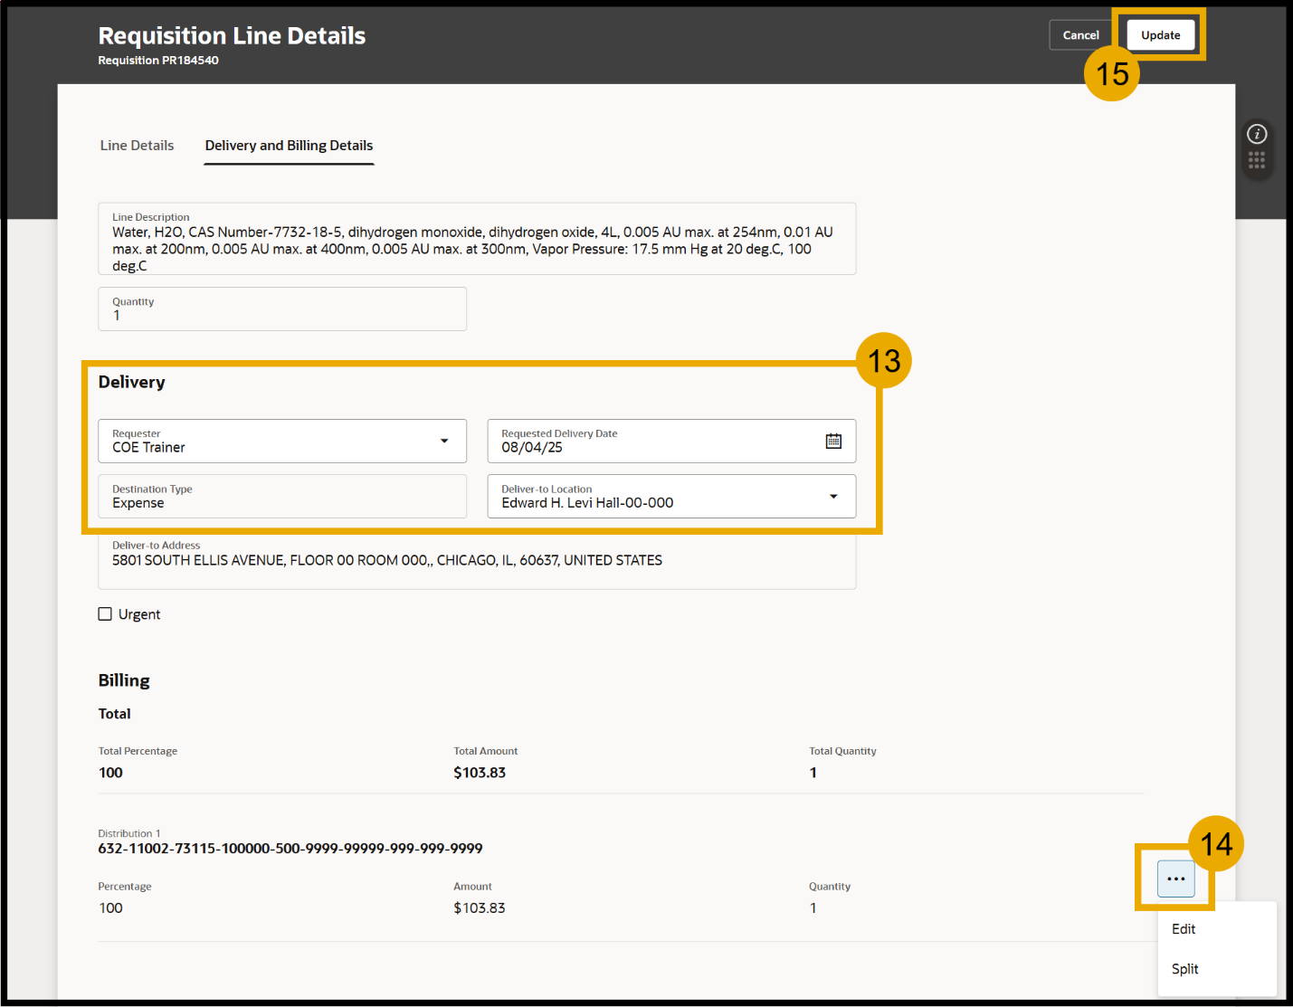Viewport: 1293px width, 1007px height.
Task: Click the info icon on the right edge
Action: pos(1257,135)
